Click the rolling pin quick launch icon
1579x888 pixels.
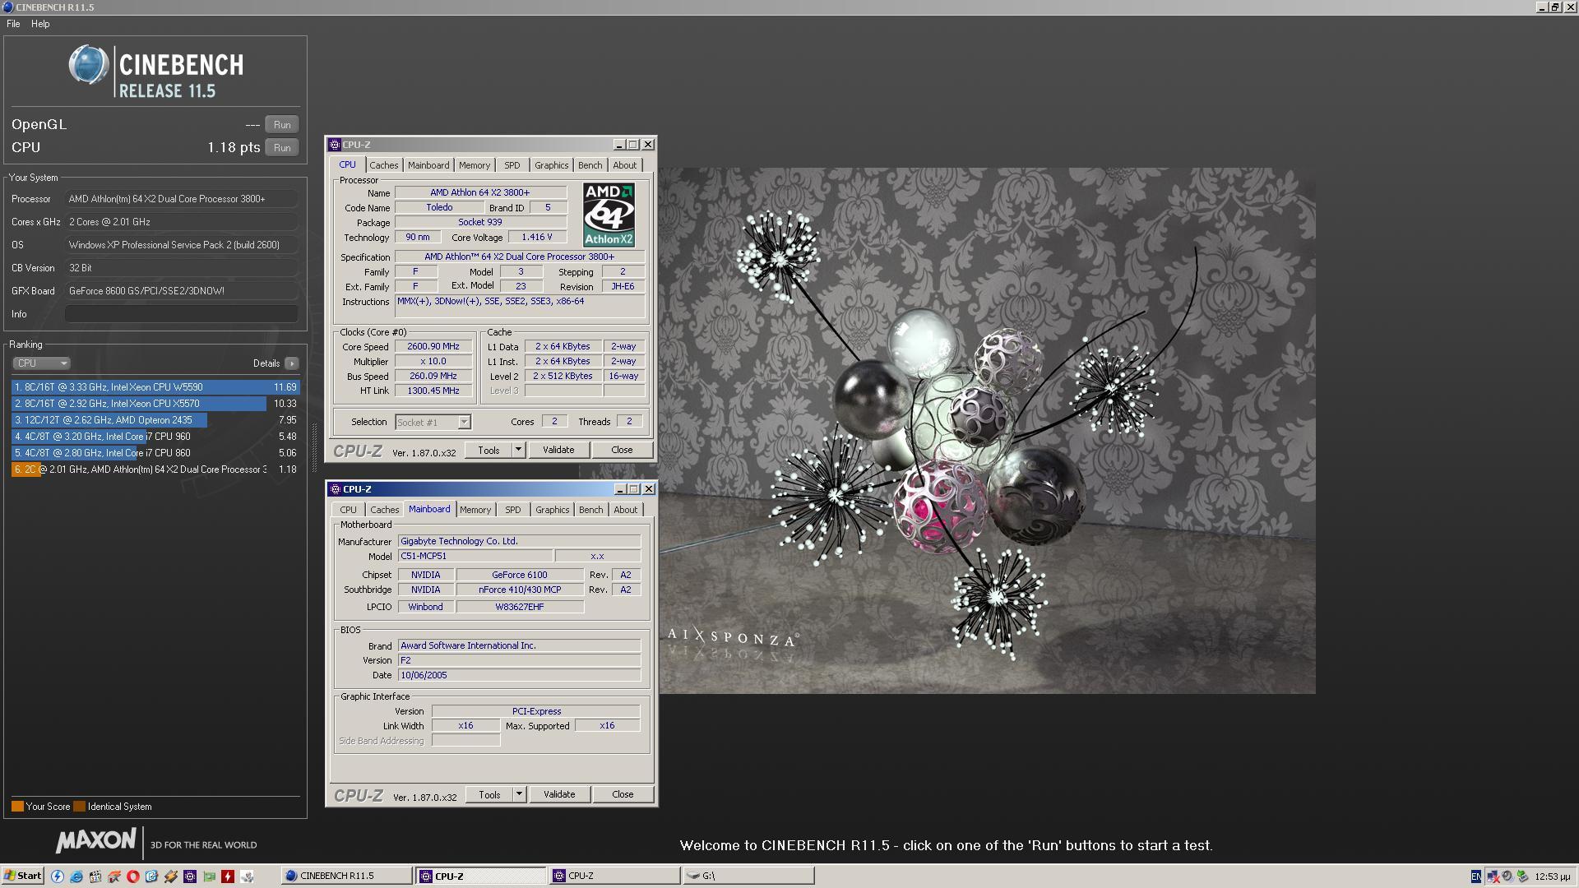click(171, 876)
